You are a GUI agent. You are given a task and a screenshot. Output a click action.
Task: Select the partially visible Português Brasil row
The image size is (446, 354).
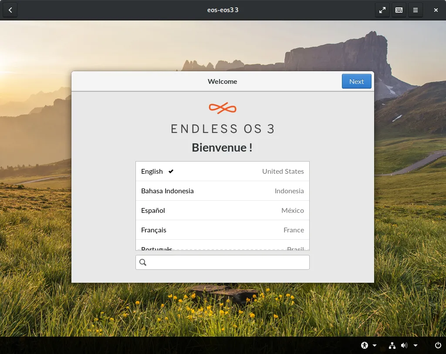tap(222, 247)
